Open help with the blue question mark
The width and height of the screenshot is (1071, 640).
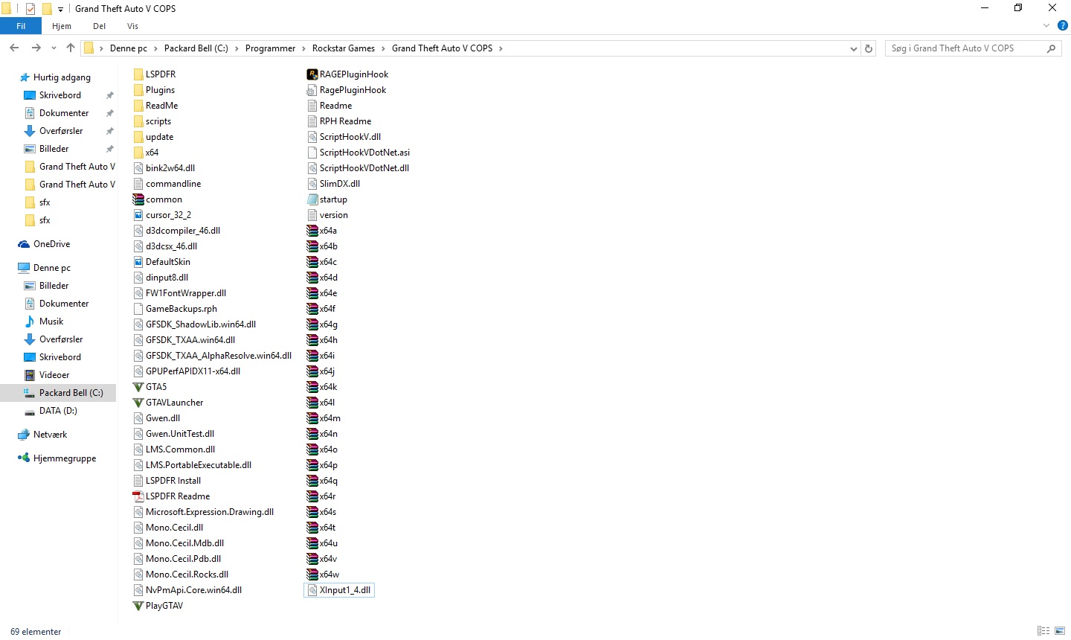(1063, 26)
